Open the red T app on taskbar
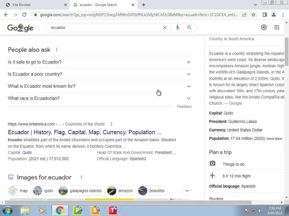The height and width of the screenshot is (216, 289). click(x=113, y=210)
